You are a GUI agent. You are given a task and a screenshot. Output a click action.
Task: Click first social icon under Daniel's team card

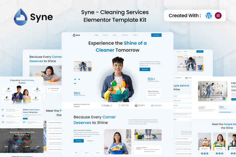[202, 153]
